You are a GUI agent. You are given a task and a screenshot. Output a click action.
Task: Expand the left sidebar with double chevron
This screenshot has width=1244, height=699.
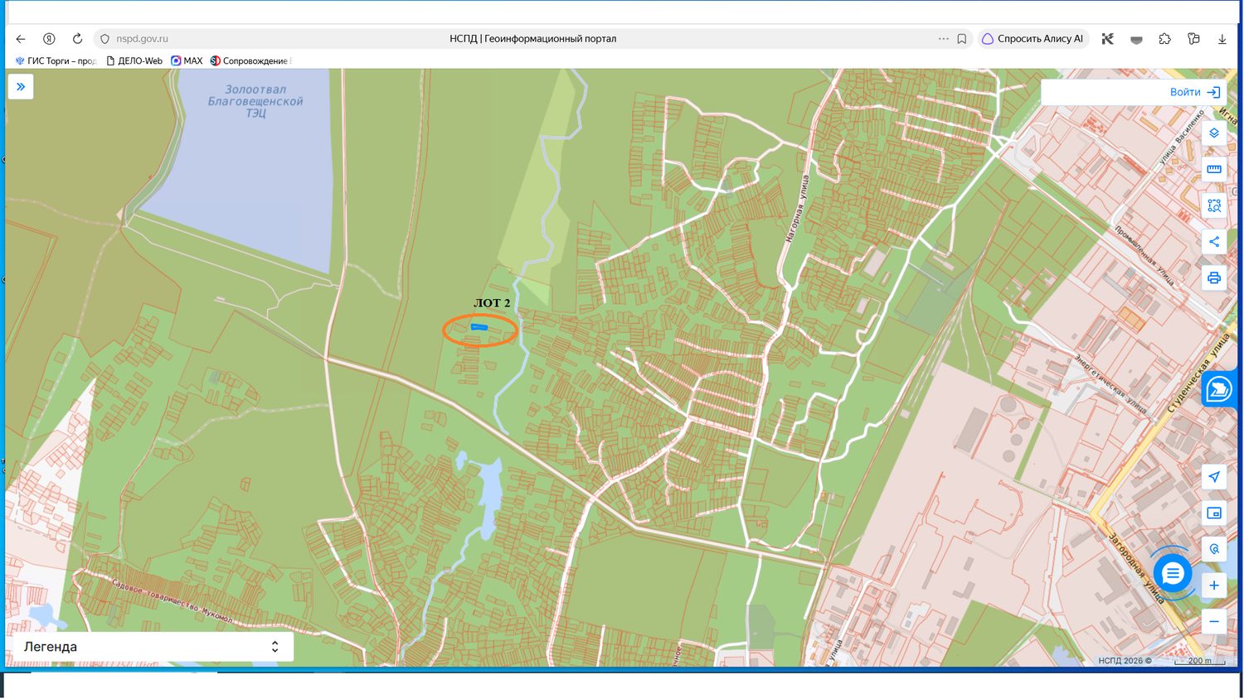tap(21, 86)
